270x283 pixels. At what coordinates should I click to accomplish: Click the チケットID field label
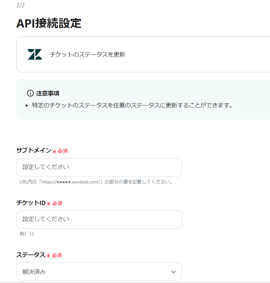point(31,203)
